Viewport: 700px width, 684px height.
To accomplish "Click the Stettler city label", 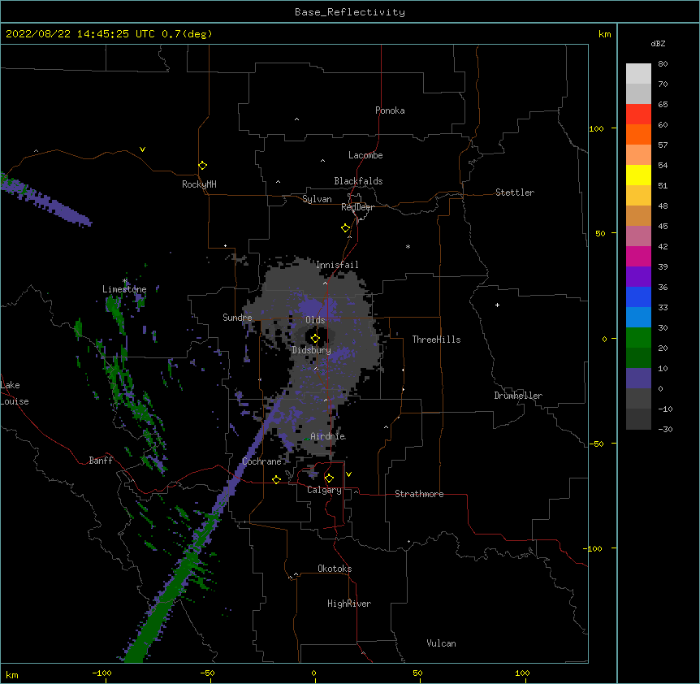I will pos(515,193).
